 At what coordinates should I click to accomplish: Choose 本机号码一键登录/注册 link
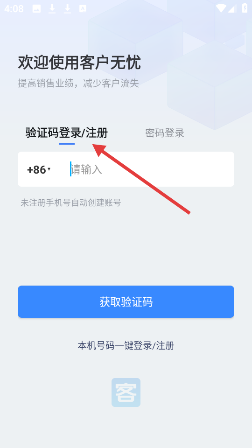point(126,345)
